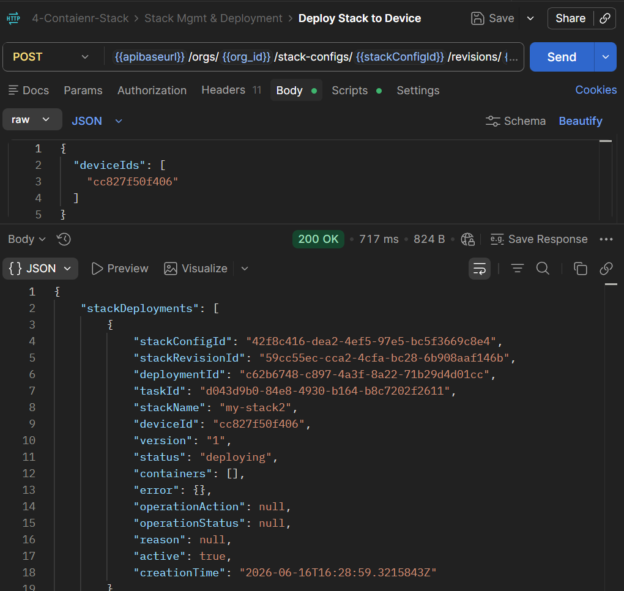Click the stackConfigId value 42f8c416-dea2...
624x591 pixels.
tap(371, 341)
